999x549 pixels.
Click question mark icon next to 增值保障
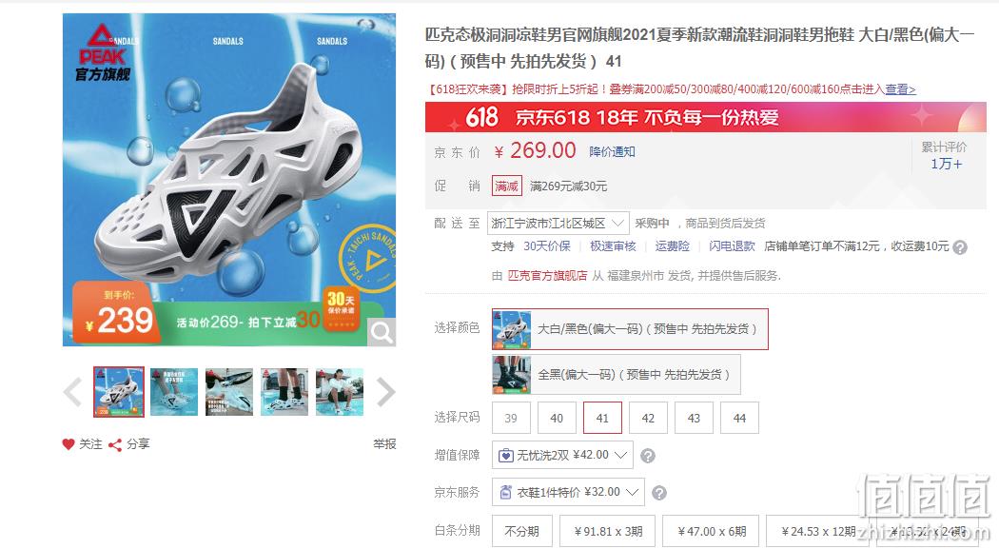(x=647, y=456)
